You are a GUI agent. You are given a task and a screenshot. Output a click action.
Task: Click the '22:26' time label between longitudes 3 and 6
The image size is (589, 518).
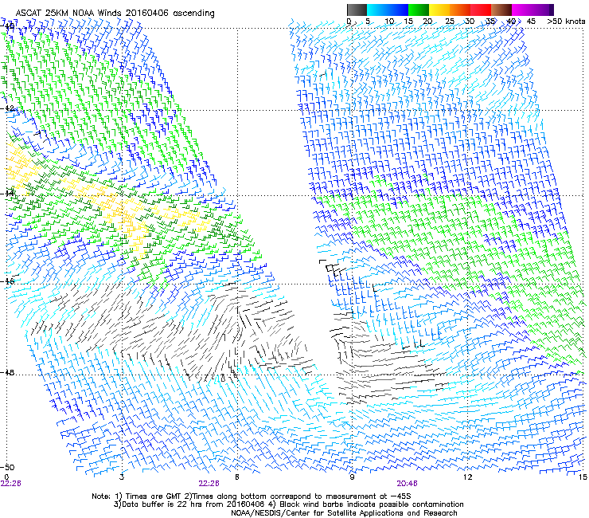coord(209,484)
